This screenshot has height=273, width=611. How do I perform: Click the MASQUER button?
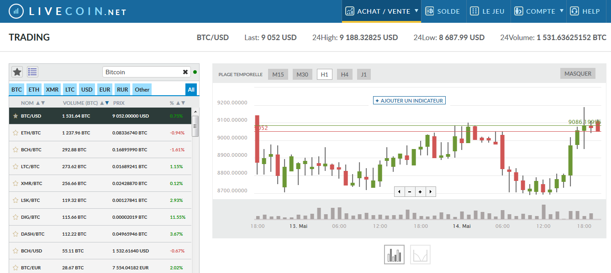click(578, 73)
